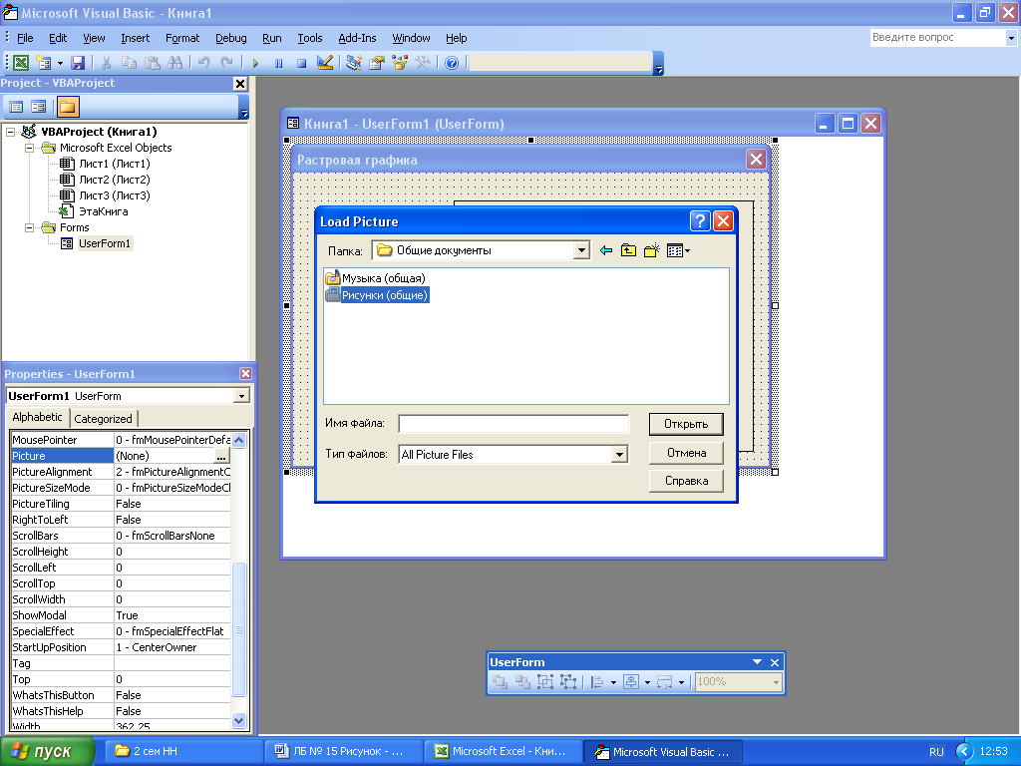The height and width of the screenshot is (766, 1021).
Task: Select Лист2 (Лист2) in project tree
Action: [114, 180]
